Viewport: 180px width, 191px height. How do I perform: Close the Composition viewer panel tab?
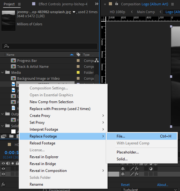point(105,4)
